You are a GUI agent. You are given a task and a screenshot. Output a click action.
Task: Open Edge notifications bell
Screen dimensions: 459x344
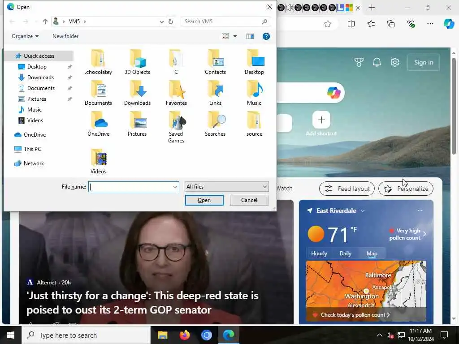coord(377,62)
